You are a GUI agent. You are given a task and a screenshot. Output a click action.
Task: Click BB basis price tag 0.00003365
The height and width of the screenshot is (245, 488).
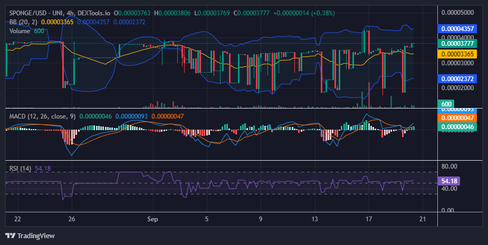[x=457, y=54]
